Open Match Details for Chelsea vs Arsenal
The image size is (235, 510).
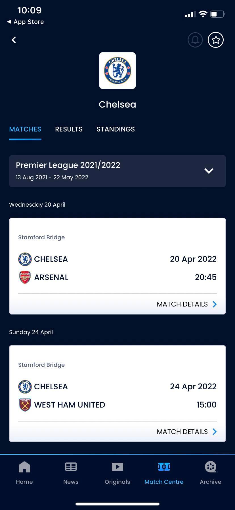coord(186,304)
